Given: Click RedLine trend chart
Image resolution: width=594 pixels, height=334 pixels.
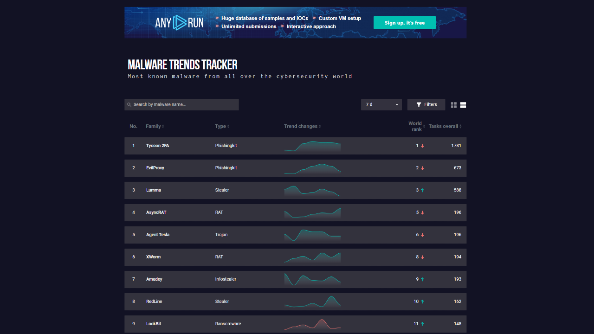Looking at the screenshot, I should pyautogui.click(x=312, y=302).
